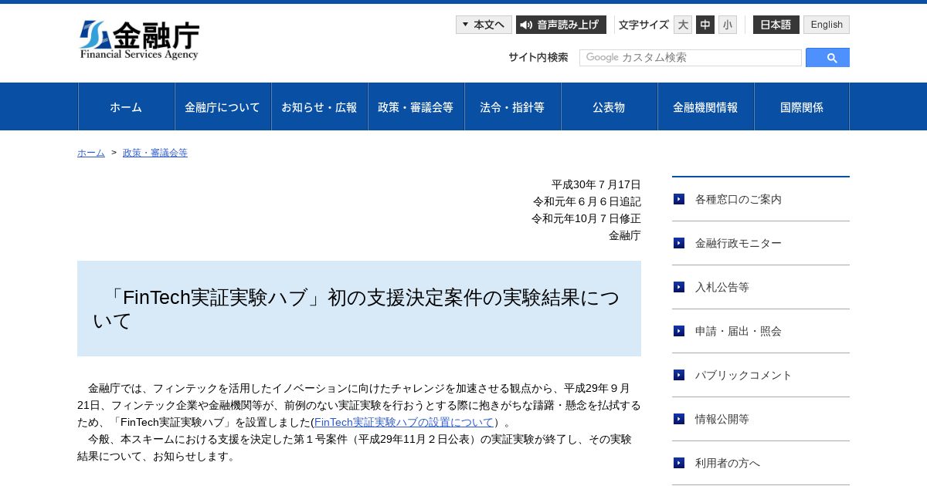The width and height of the screenshot is (927, 486).
Task: Open the お知らせ・広報 navigation item
Action: pyautogui.click(x=320, y=106)
